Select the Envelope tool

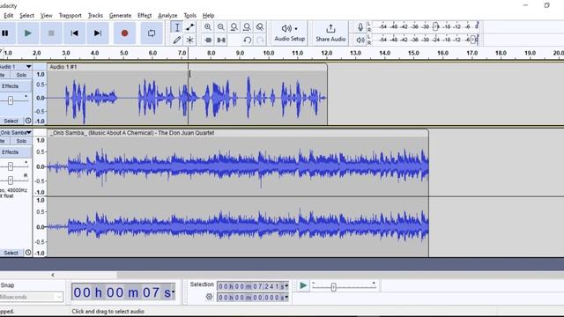tap(190, 27)
